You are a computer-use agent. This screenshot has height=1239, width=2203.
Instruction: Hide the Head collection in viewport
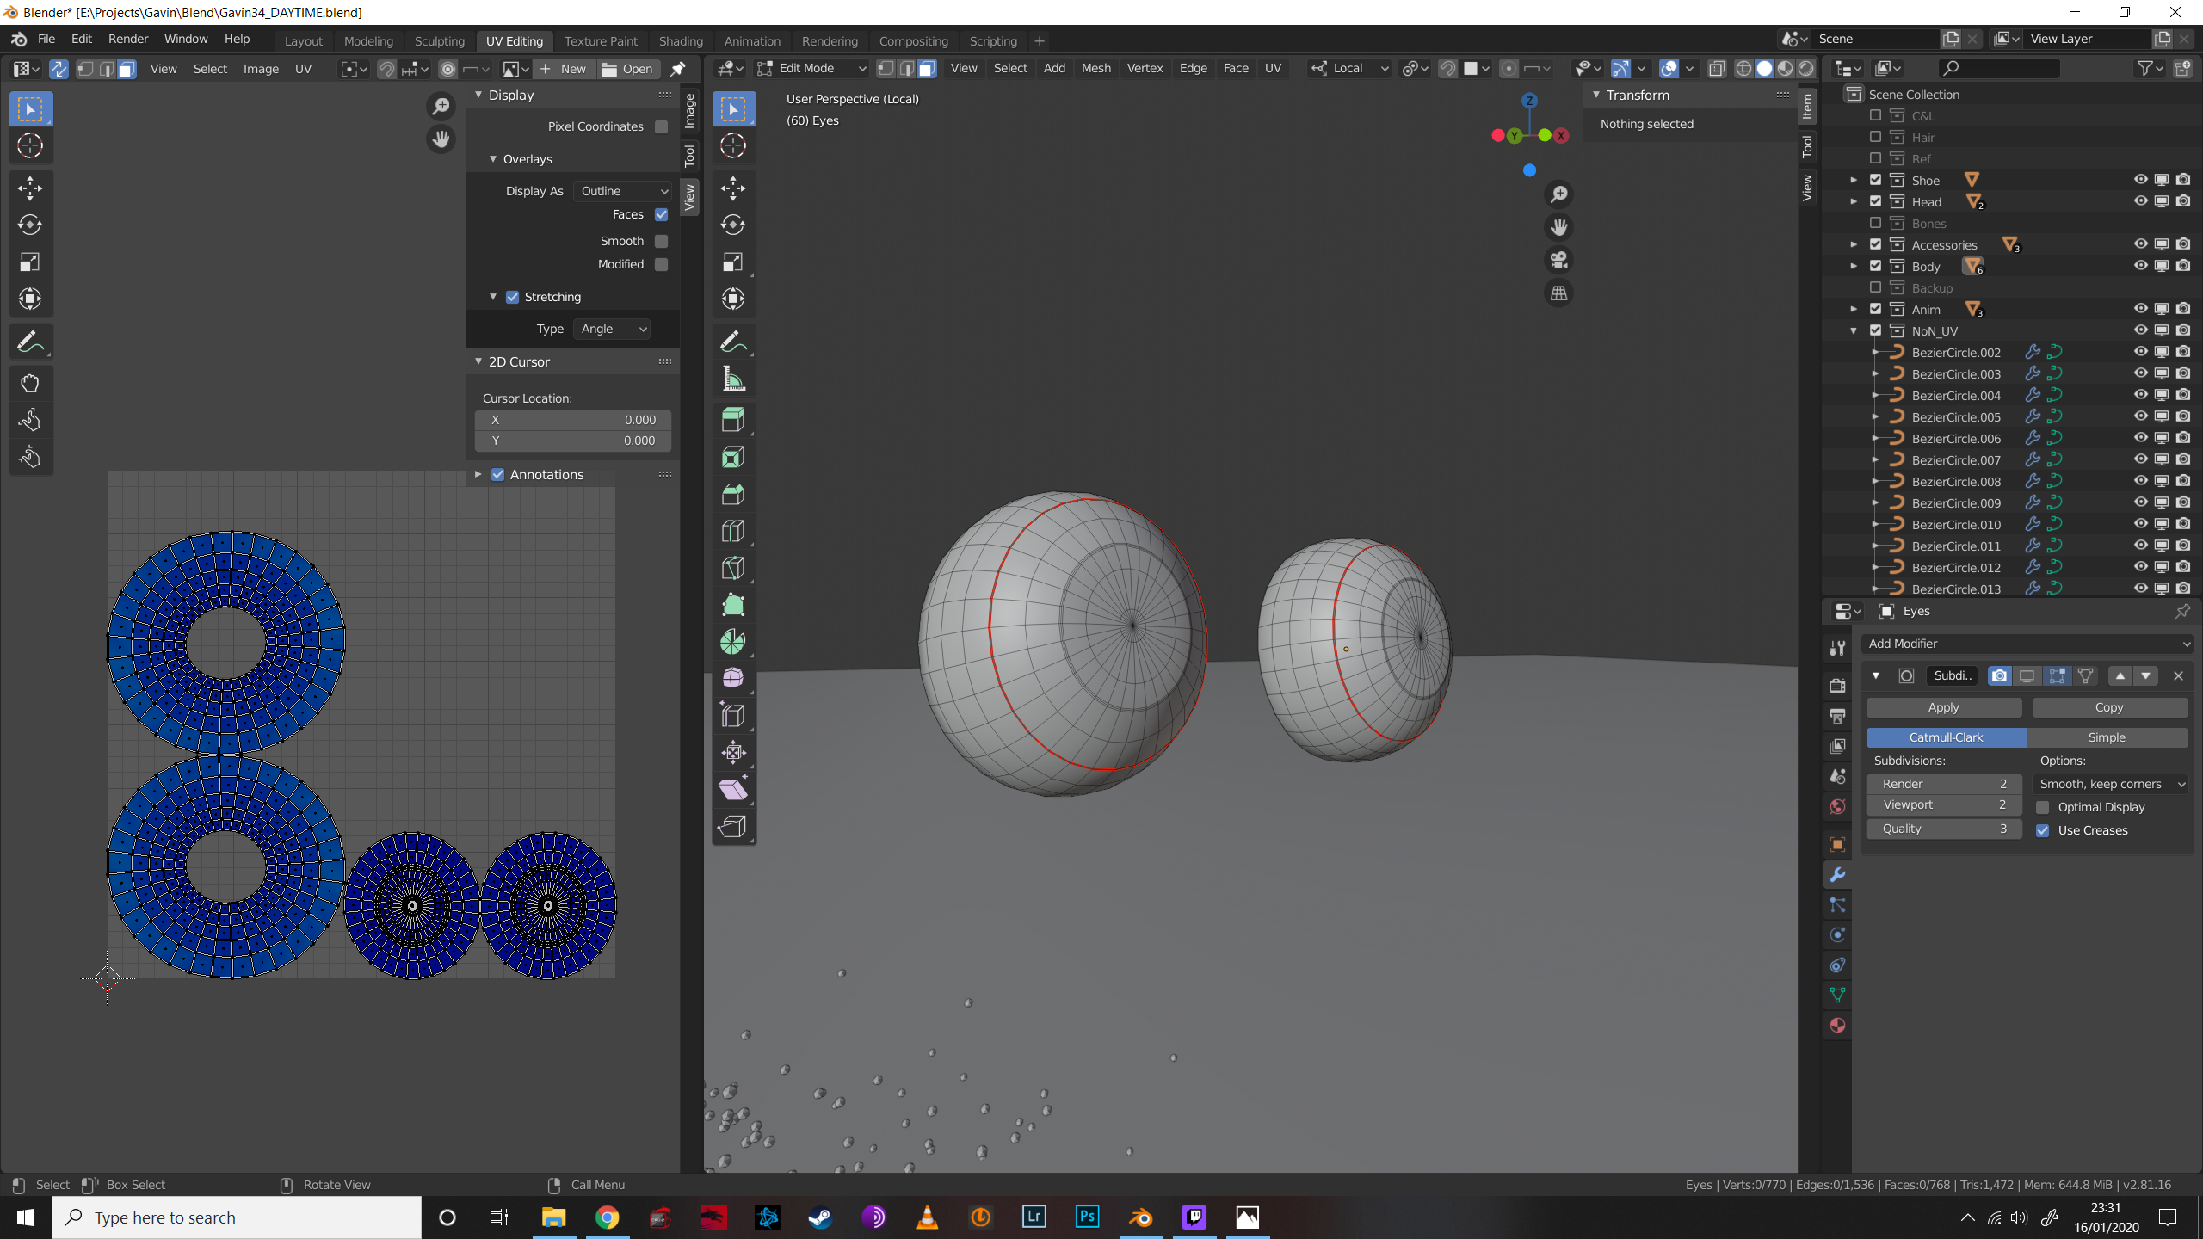coord(2140,201)
